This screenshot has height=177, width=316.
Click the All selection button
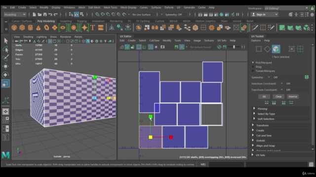click(x=264, y=96)
